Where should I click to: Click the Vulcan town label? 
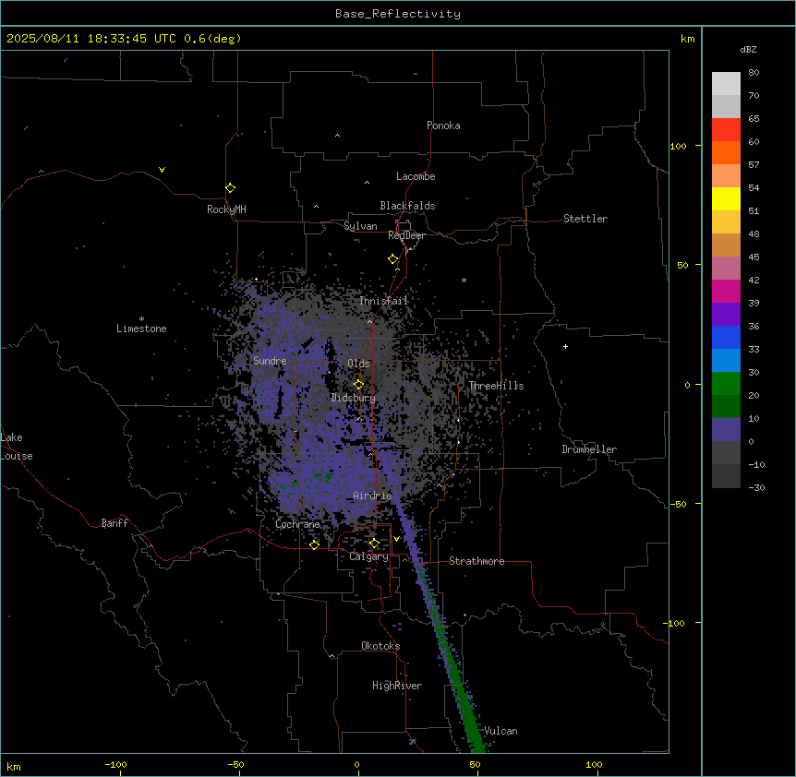501,731
